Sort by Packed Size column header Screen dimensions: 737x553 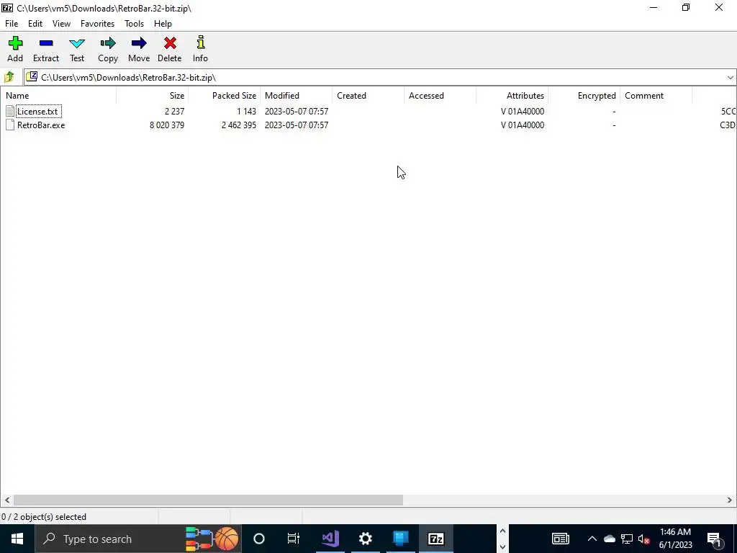click(225, 96)
